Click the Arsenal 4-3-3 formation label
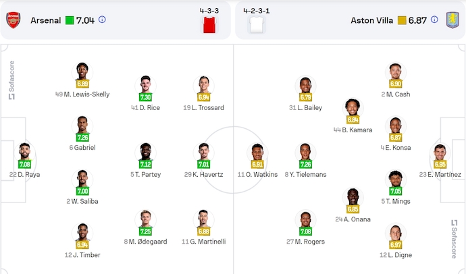 click(210, 11)
